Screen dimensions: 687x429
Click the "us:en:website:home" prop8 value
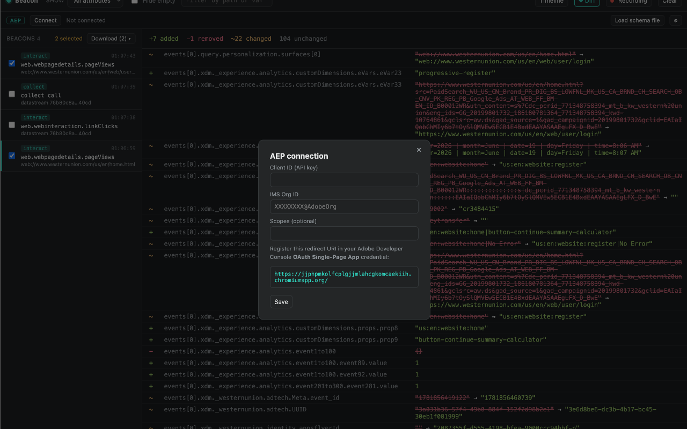(x=451, y=328)
